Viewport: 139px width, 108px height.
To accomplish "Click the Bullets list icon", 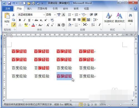I will coord(69,15).
